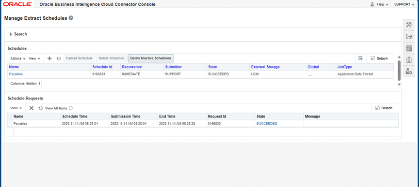Open the SUCCEEDED state link in requests
The height and width of the screenshot is (187, 419).
(267, 124)
